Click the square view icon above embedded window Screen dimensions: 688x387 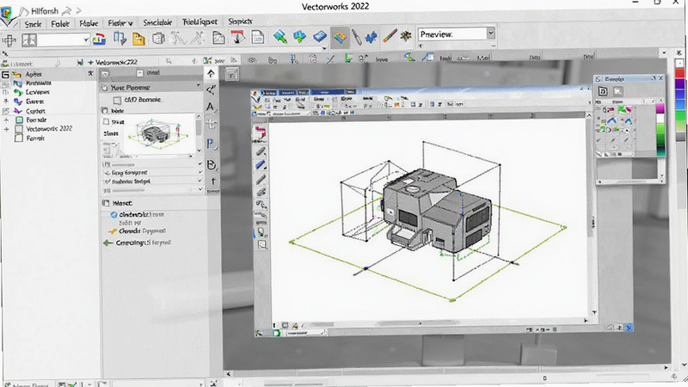click(231, 74)
